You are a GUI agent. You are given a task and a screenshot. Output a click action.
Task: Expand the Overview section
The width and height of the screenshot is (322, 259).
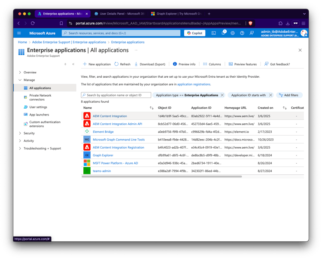pyautogui.click(x=20, y=72)
